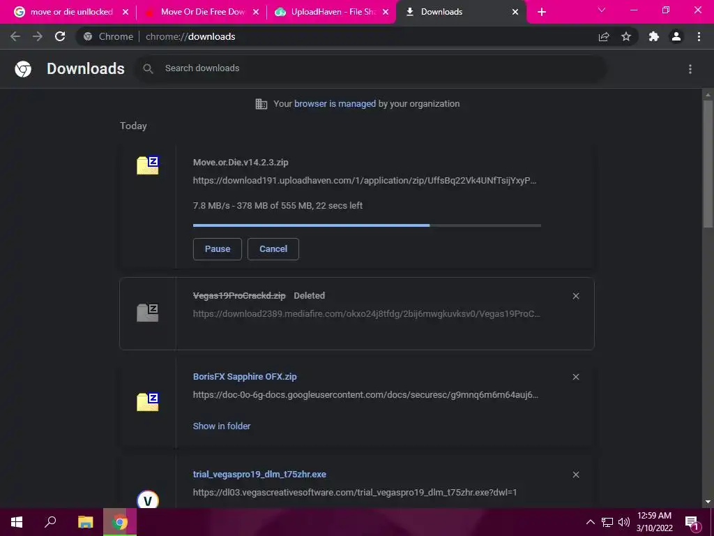This screenshot has height=536, width=714.
Task: Open the Downloads page more actions menu
Action: pos(690,69)
